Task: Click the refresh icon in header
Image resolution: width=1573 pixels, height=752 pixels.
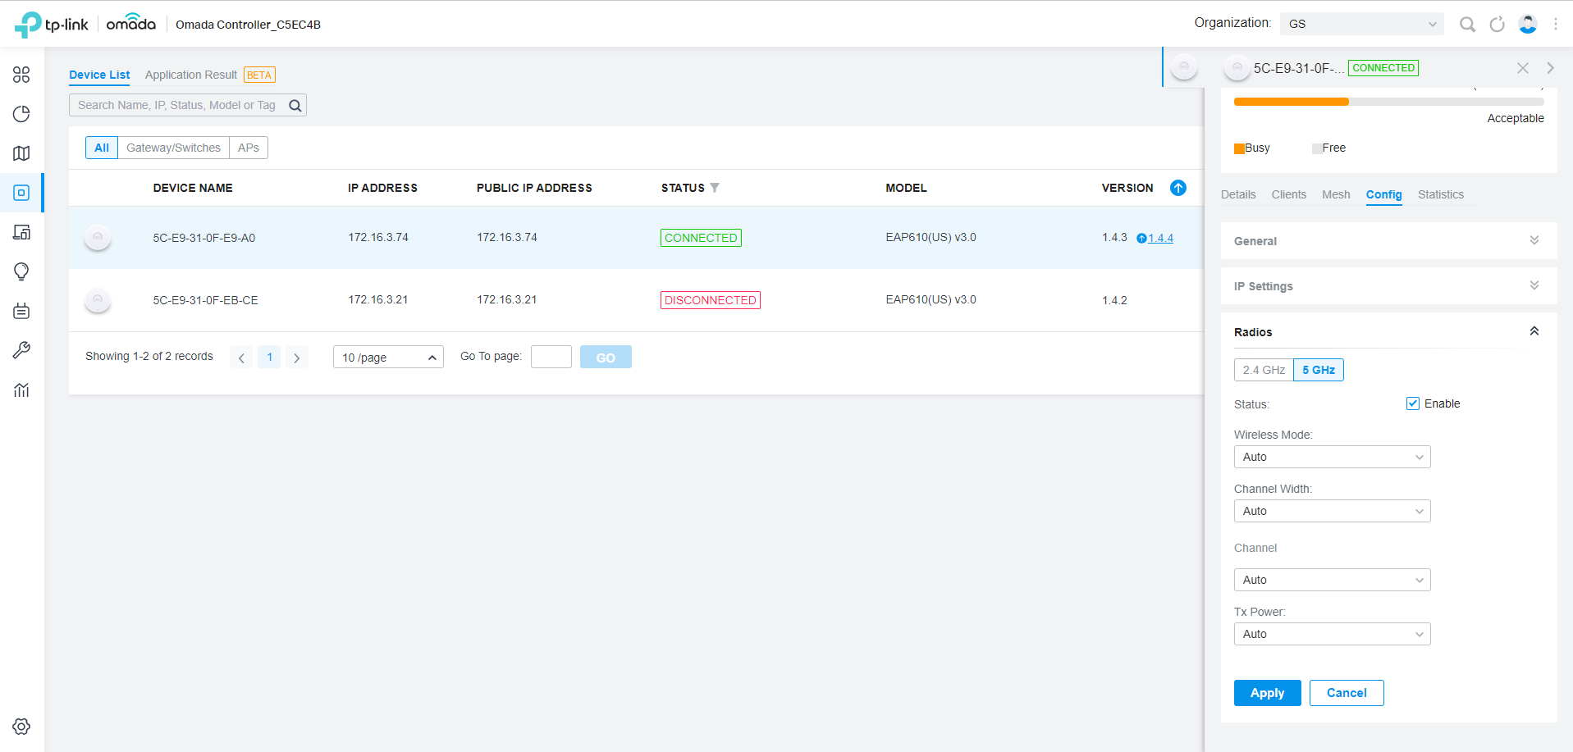Action: click(x=1497, y=25)
